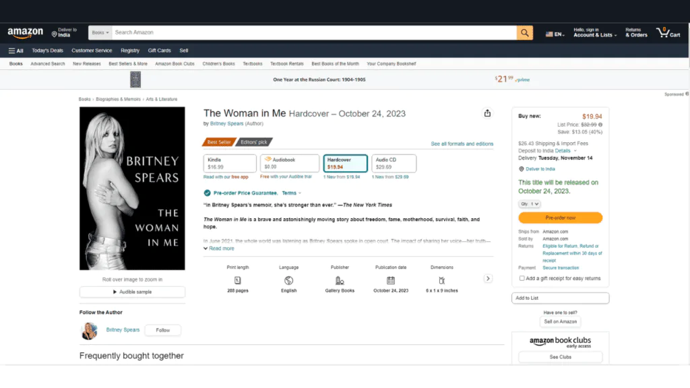
Task: Click the Publication date calendar icon
Action: [391, 280]
